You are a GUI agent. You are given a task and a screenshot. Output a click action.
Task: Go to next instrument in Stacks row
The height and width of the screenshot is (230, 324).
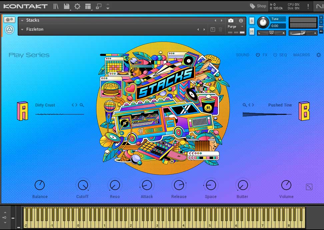tap(222, 20)
